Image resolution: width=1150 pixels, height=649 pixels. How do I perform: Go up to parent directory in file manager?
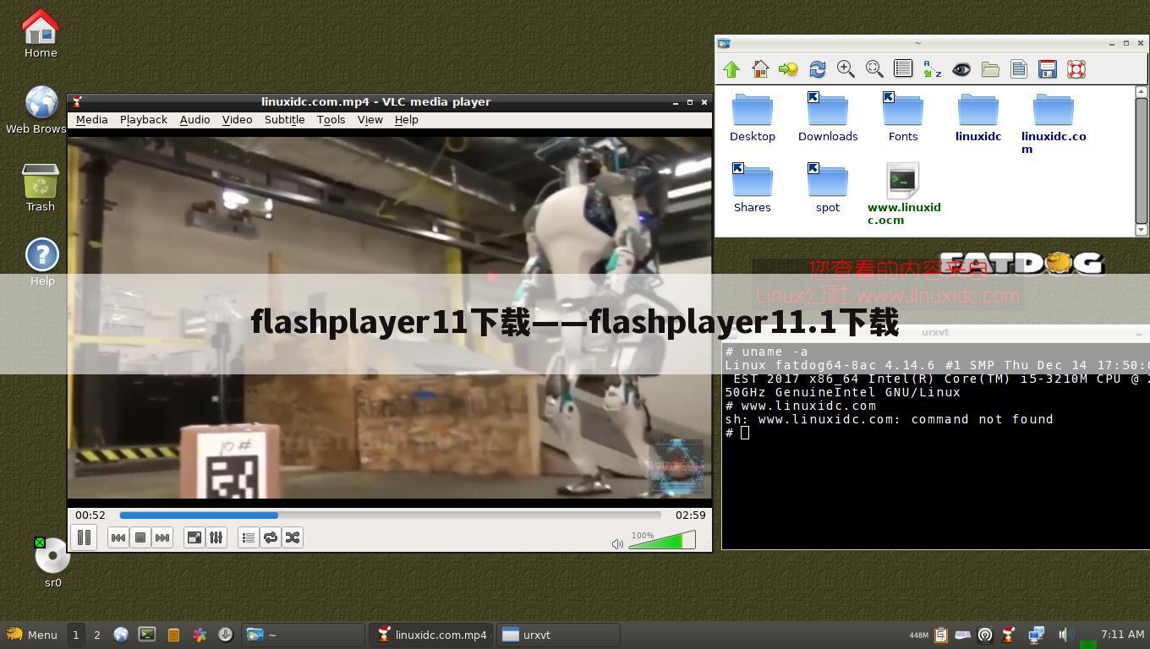click(x=731, y=69)
